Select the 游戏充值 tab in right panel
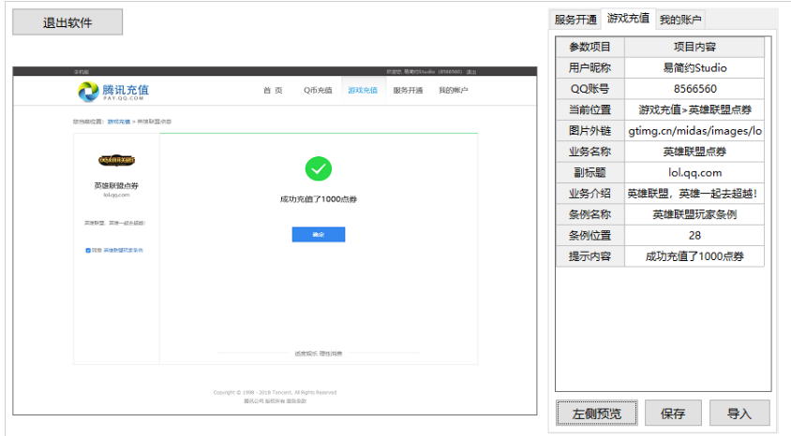791x436 pixels. point(628,19)
